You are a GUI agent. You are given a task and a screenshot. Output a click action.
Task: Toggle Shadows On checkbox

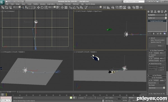click(x=149, y=59)
